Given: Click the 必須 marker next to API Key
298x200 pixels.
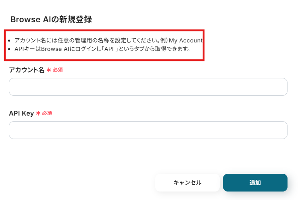Looking at the screenshot, I should [x=47, y=113].
